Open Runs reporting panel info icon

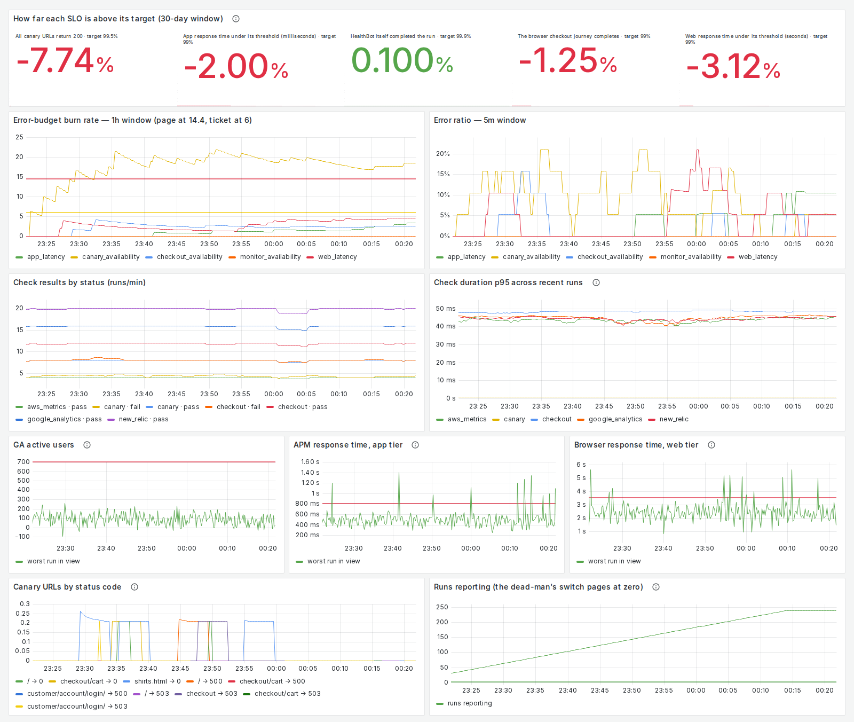point(656,587)
